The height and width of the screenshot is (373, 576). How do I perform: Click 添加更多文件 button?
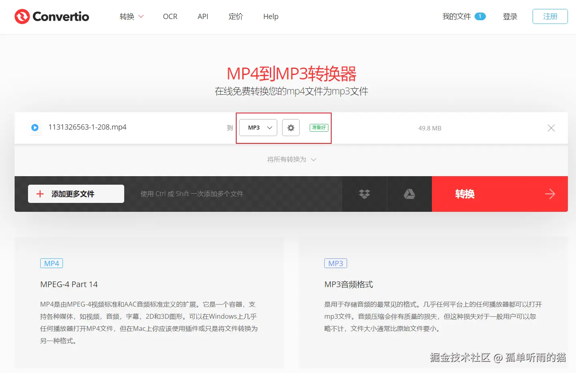pyautogui.click(x=76, y=194)
